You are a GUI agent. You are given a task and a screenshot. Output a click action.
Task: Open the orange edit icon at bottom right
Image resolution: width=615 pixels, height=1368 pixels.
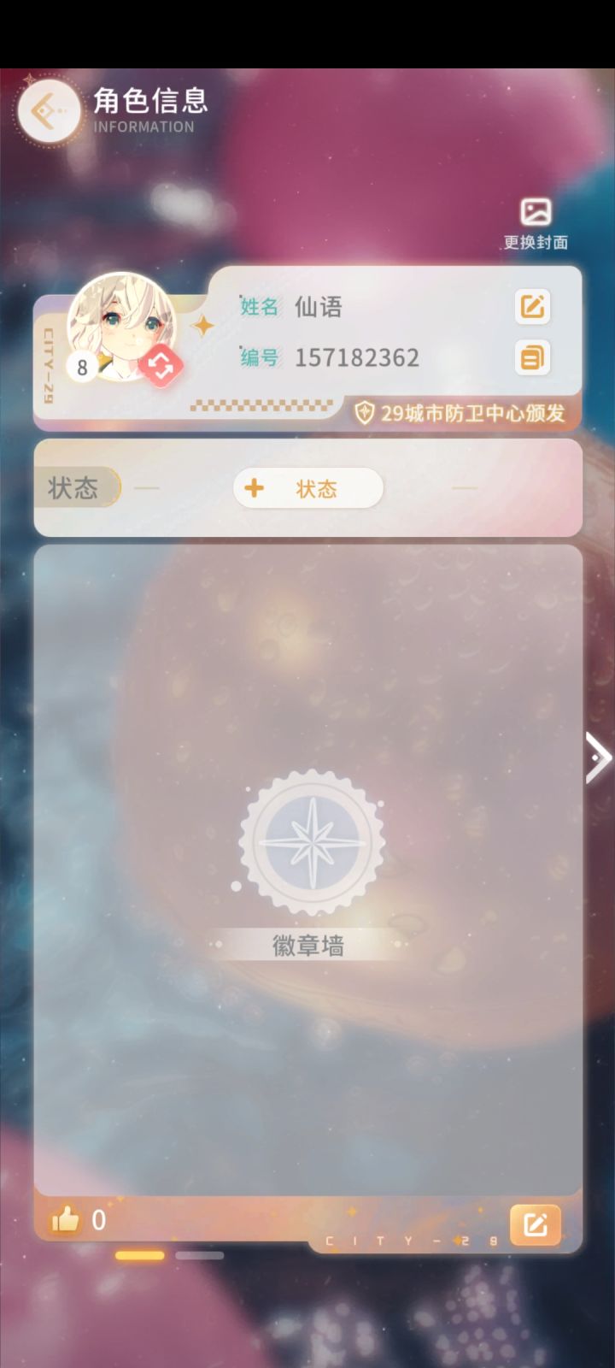point(536,1225)
